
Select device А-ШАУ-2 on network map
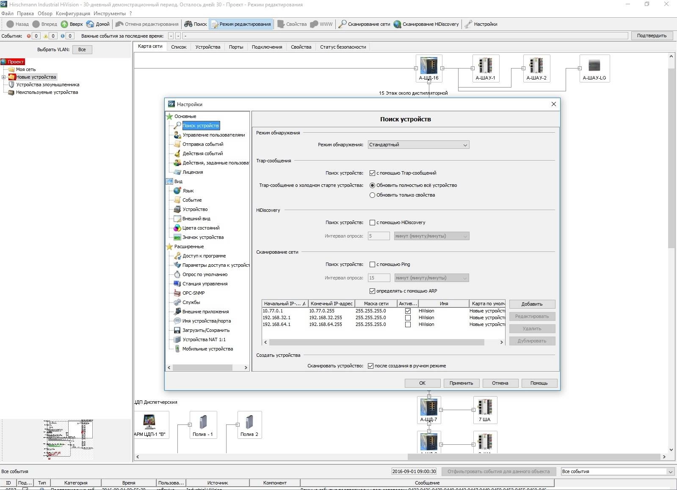(x=536, y=68)
